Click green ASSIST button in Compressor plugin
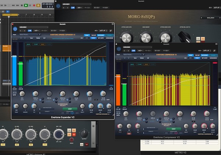Image resolution: width=221 pixels, height=155 pixels. [x=173, y=129]
